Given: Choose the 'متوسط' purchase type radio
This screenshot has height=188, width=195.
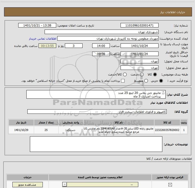Looking at the screenshot, I should [146, 81].
